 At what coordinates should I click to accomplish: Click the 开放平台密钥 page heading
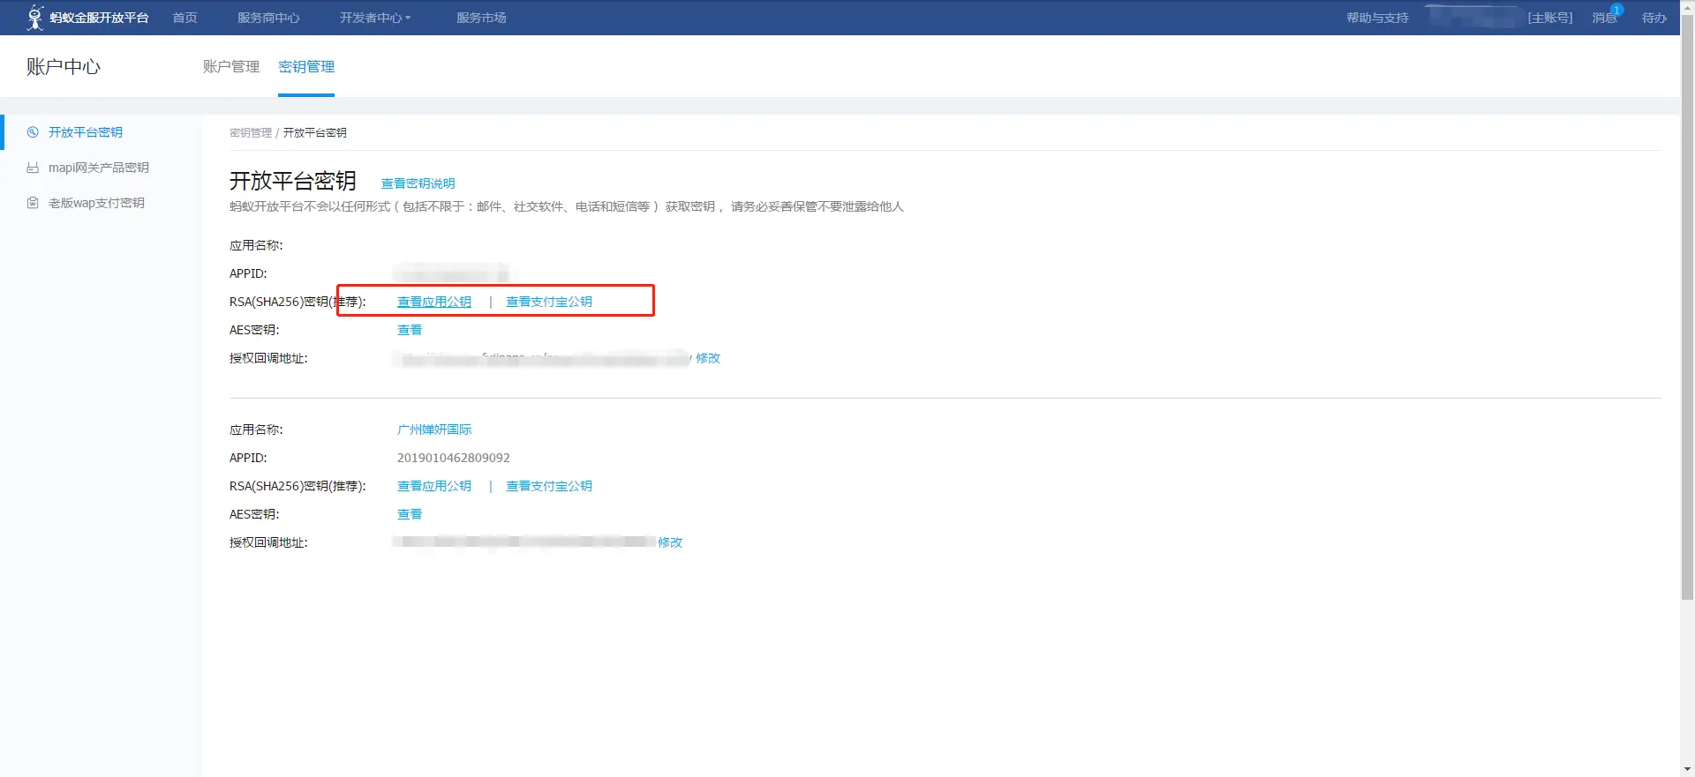point(293,181)
